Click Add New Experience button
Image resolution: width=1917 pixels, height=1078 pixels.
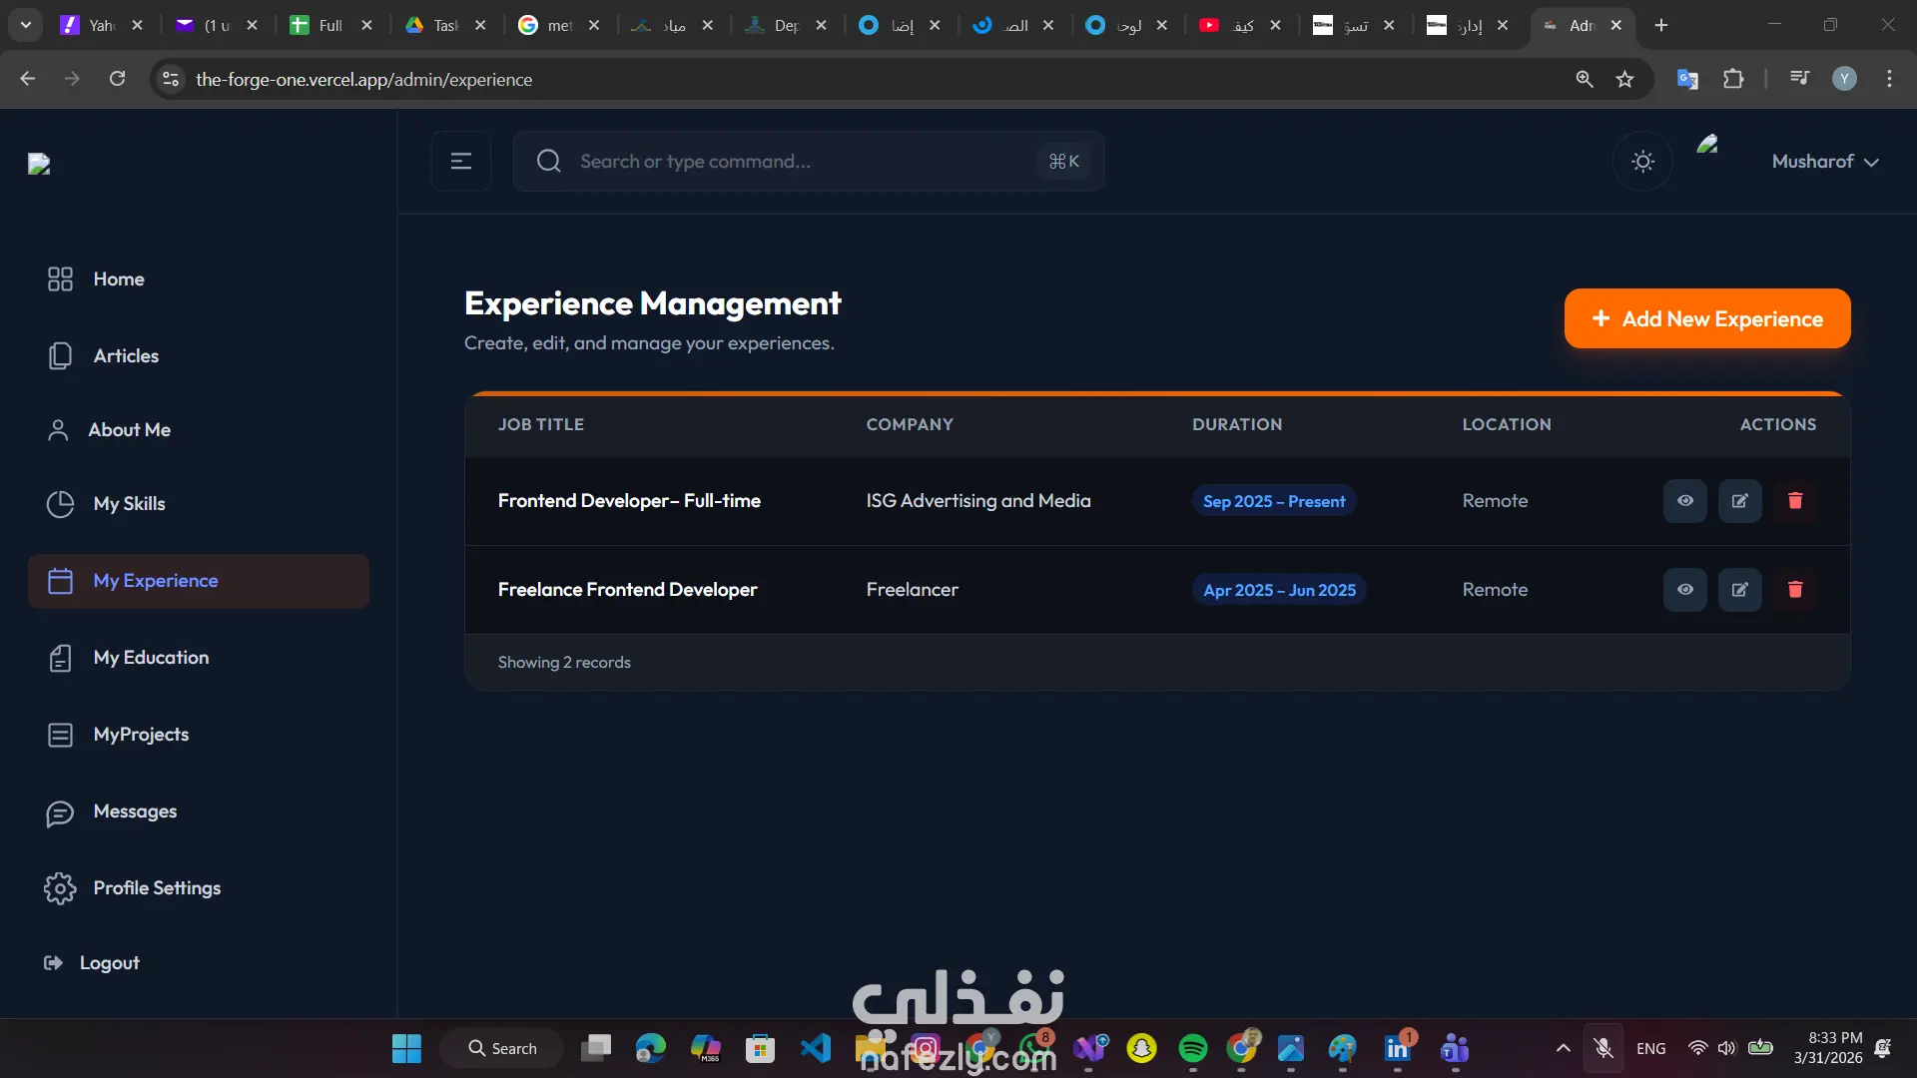pyautogui.click(x=1706, y=318)
